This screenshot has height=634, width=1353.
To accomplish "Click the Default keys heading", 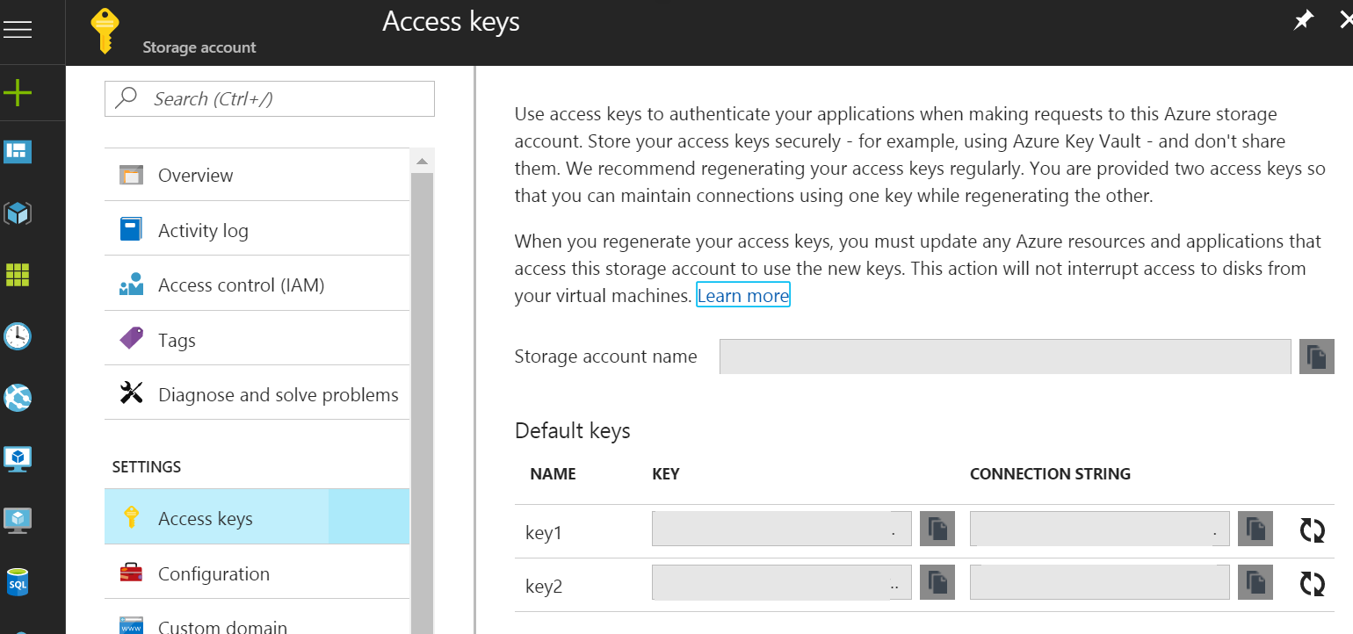I will (x=573, y=431).
